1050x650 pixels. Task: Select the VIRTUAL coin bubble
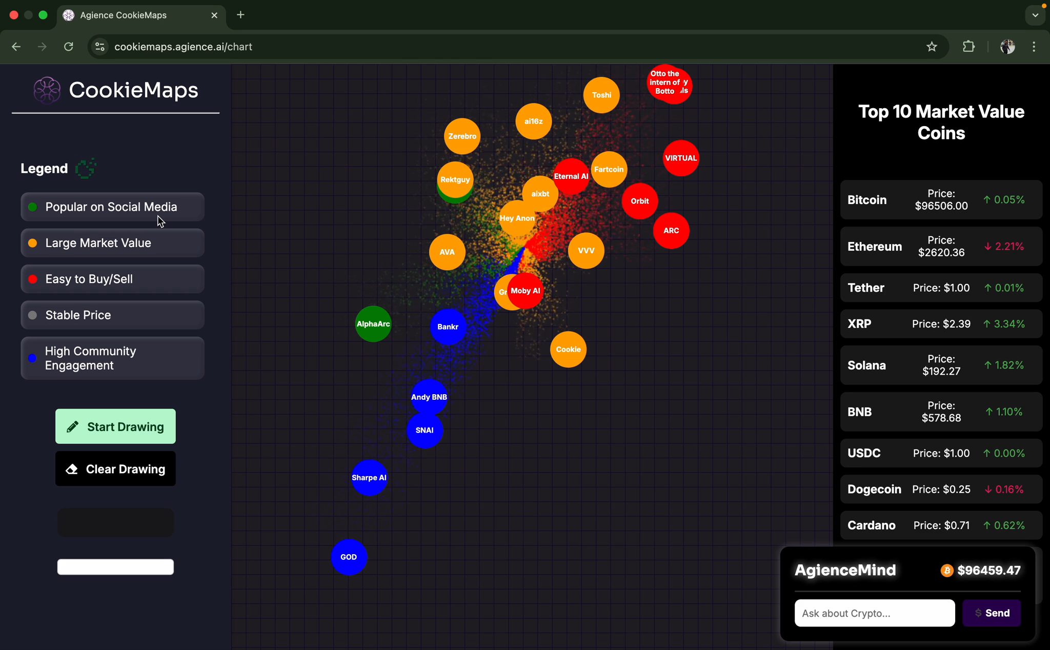(x=681, y=158)
